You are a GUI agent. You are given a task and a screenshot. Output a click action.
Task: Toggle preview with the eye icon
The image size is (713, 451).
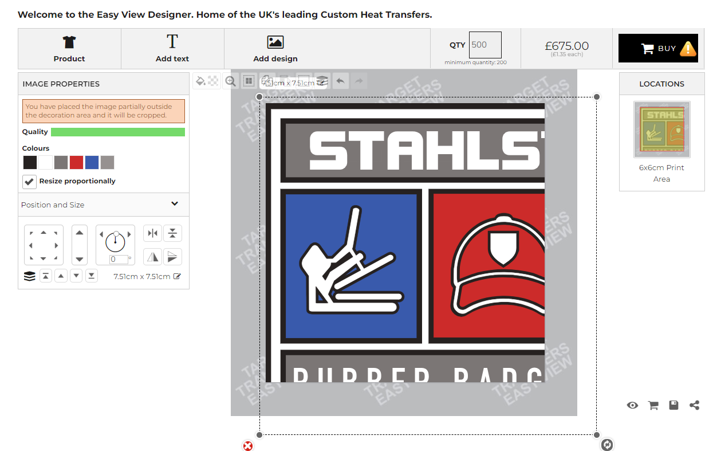coord(632,405)
